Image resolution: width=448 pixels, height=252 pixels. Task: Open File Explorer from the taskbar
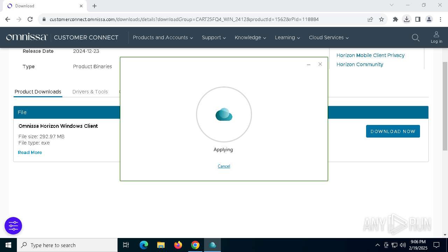click(x=161, y=245)
